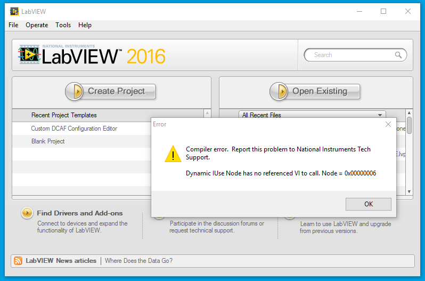The height and width of the screenshot is (281, 425).
Task: Select the Blank Project template
Action: point(48,141)
